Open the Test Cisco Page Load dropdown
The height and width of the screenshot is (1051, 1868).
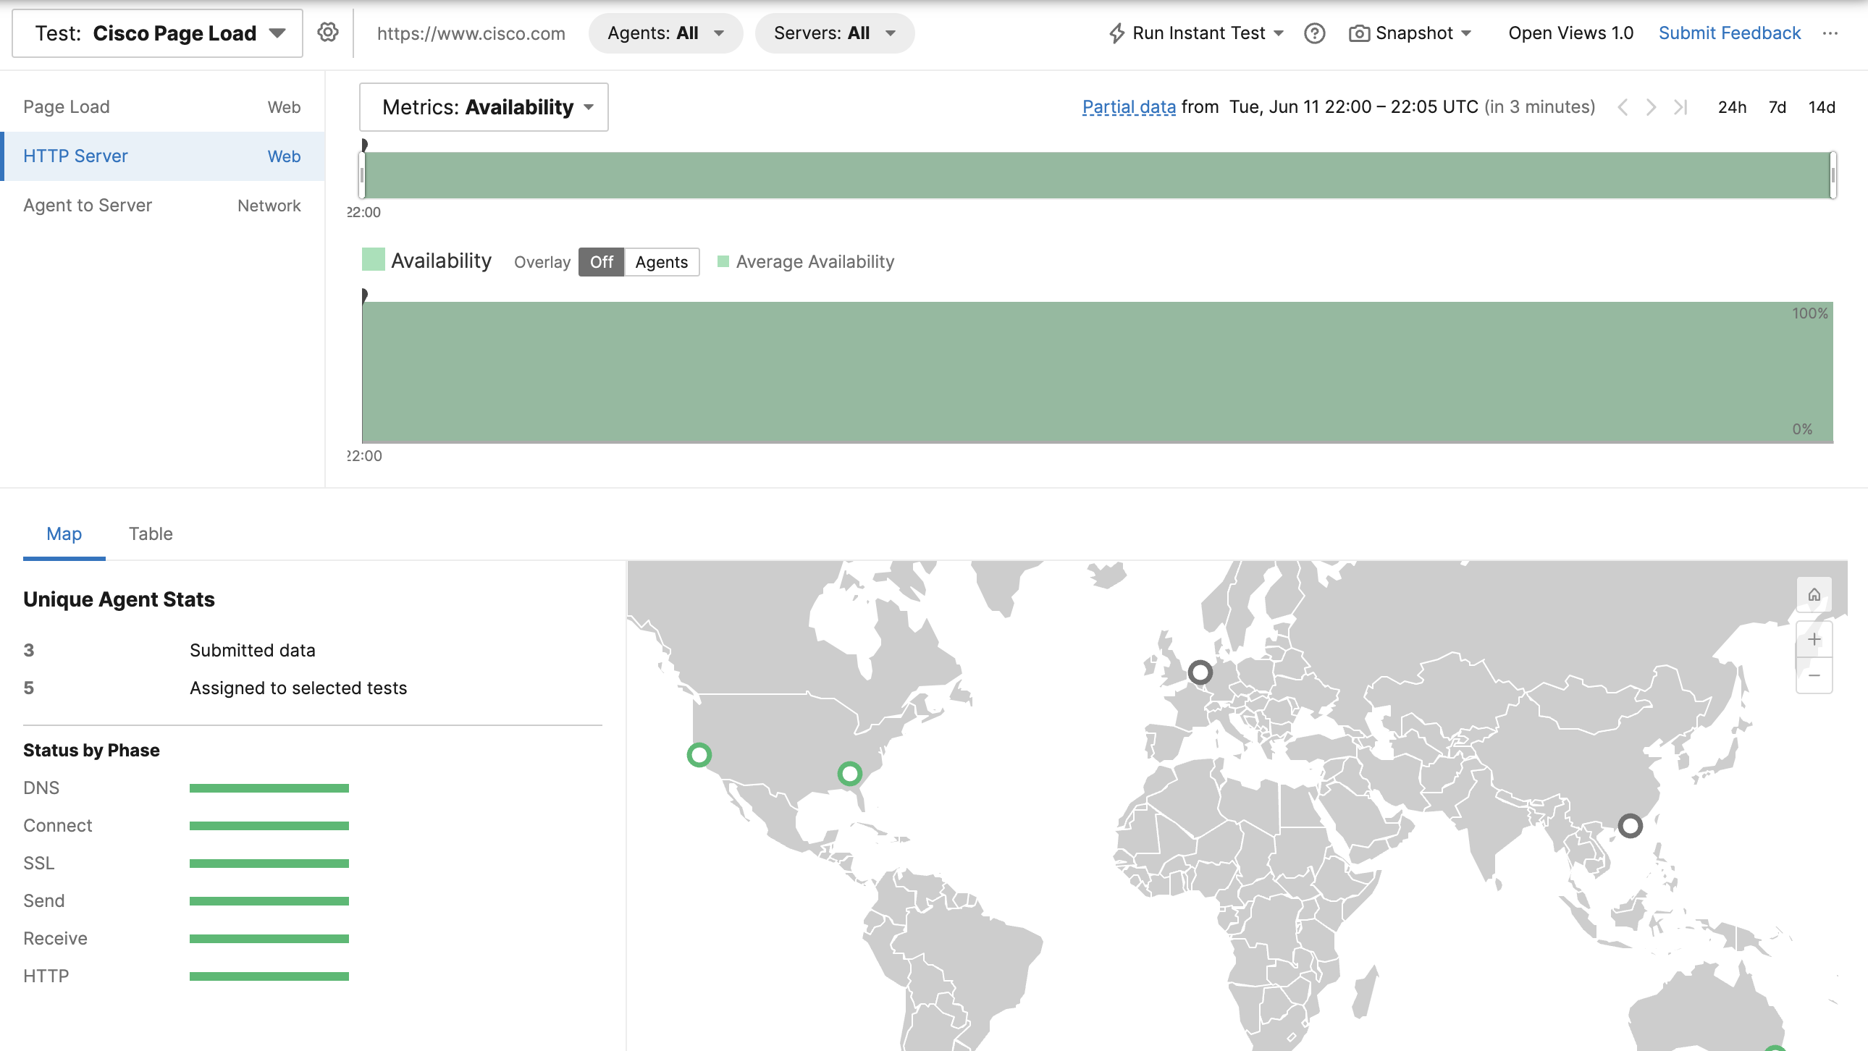click(157, 33)
